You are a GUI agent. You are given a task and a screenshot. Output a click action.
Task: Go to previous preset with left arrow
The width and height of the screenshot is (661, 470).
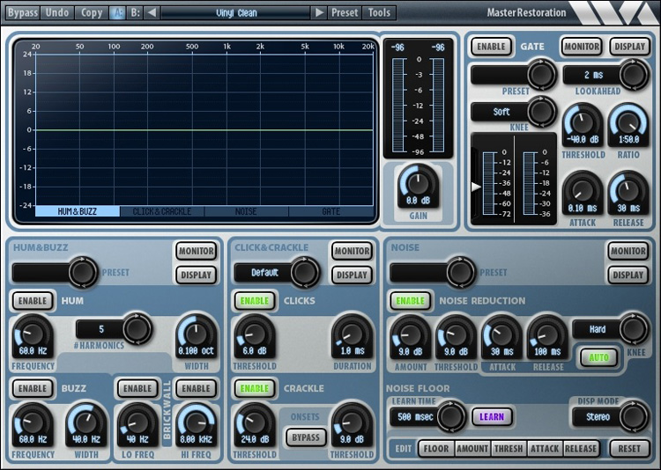(152, 12)
